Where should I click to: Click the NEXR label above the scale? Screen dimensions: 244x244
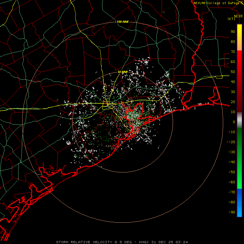point(238,16)
